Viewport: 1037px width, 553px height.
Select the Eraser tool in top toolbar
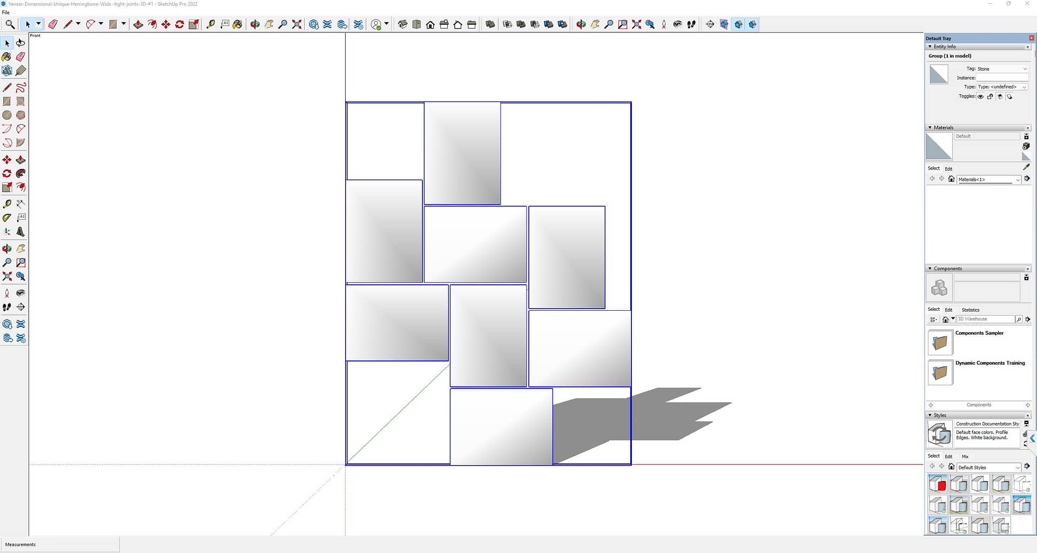point(53,24)
